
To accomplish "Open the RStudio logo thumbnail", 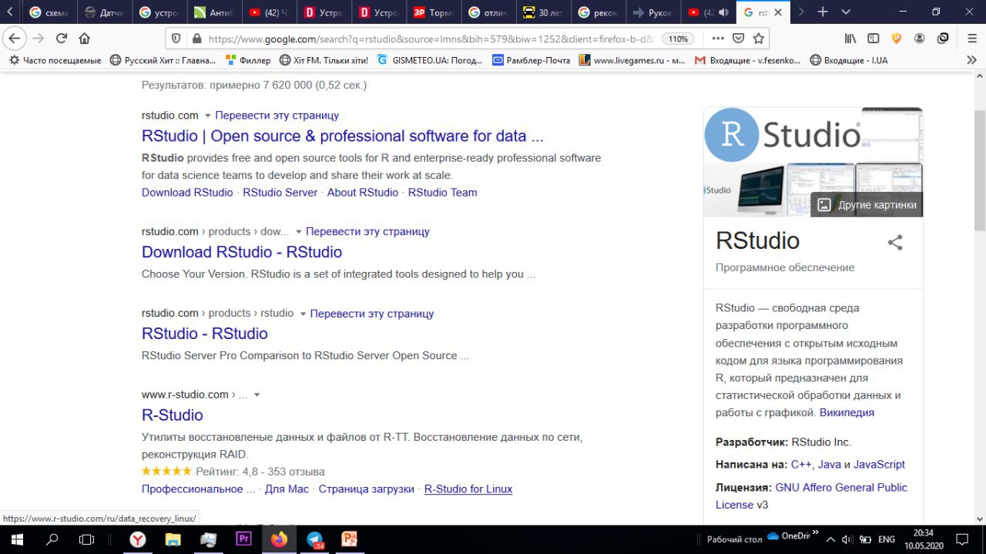I will click(x=782, y=135).
